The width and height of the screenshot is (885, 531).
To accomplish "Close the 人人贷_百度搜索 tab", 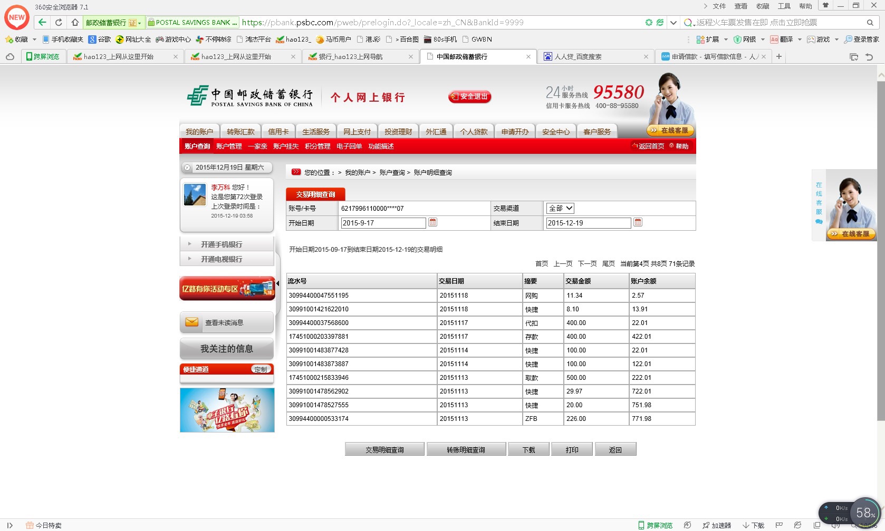I will [x=646, y=56].
